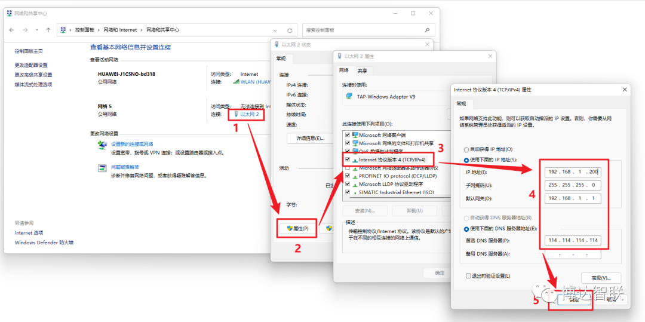Screen dimensions: 645x322
Task: Click Microsoft LLDP 协议驱动程序 item icon
Action: point(355,184)
